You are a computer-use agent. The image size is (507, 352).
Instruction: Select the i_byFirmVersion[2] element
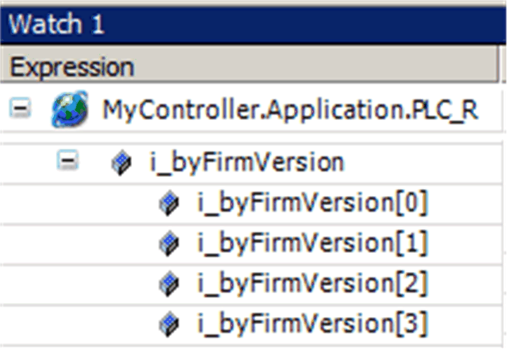(312, 284)
